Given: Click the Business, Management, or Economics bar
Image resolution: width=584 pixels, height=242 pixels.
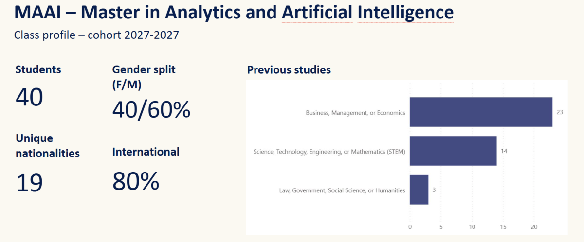Looking at the screenshot, I should 481,112.
